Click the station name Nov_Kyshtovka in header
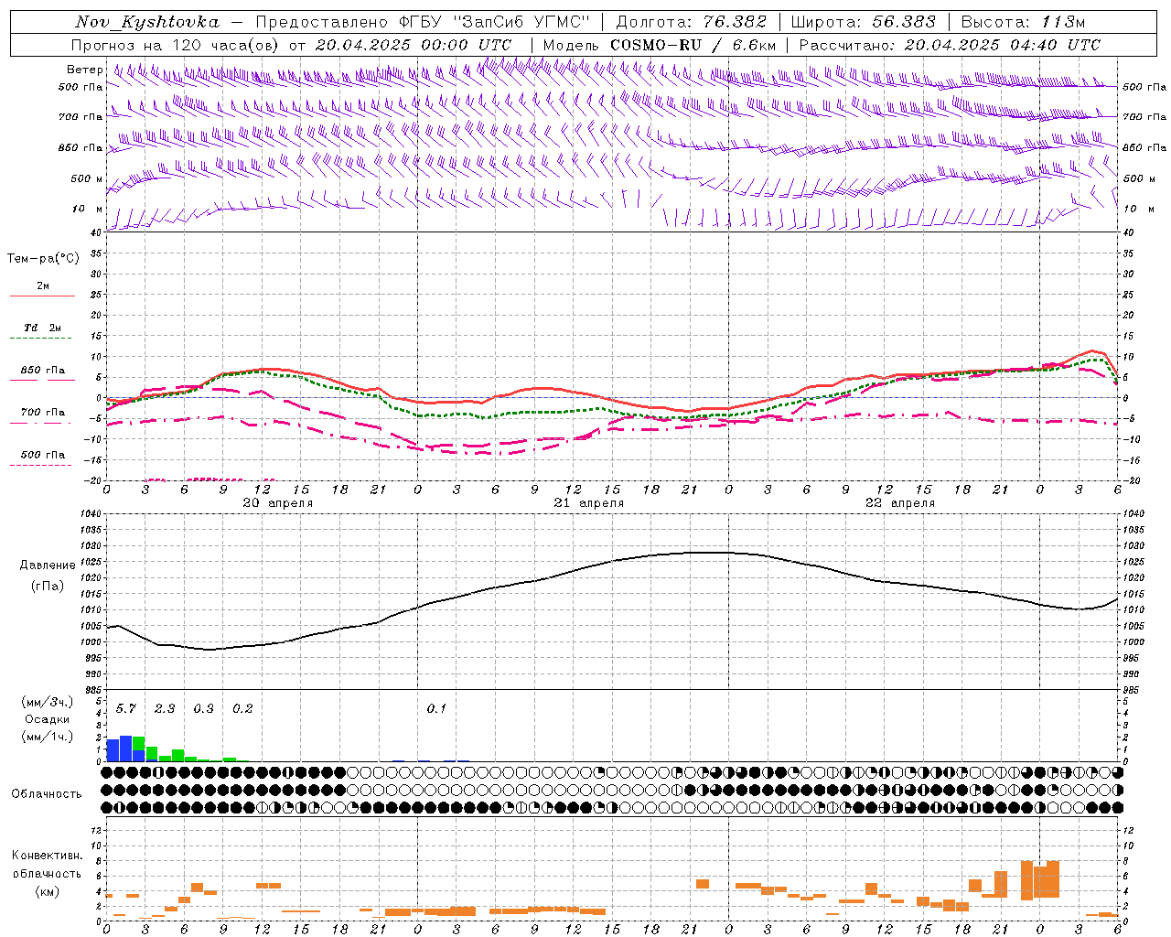This screenshot has width=1171, height=937. click(x=147, y=22)
